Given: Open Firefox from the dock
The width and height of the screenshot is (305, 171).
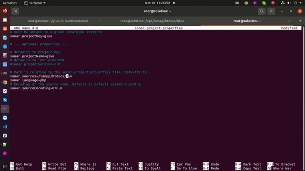Looking at the screenshot, I should tap(5, 11).
